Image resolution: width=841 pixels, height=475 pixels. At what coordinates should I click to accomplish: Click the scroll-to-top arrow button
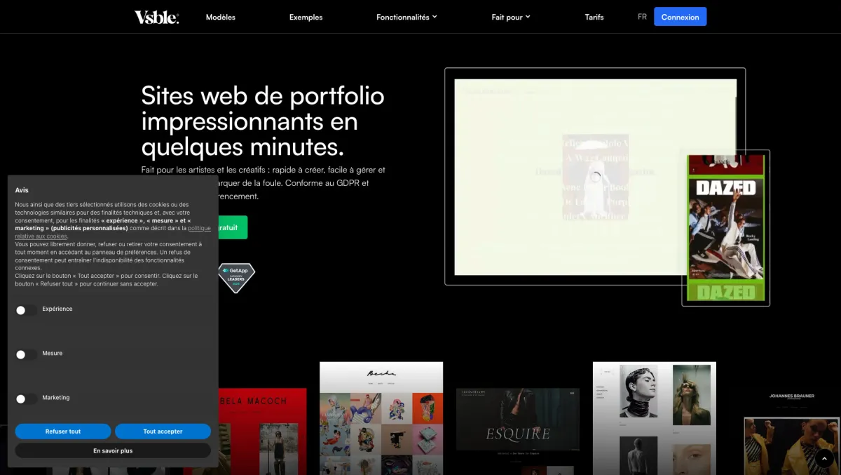[824, 458]
